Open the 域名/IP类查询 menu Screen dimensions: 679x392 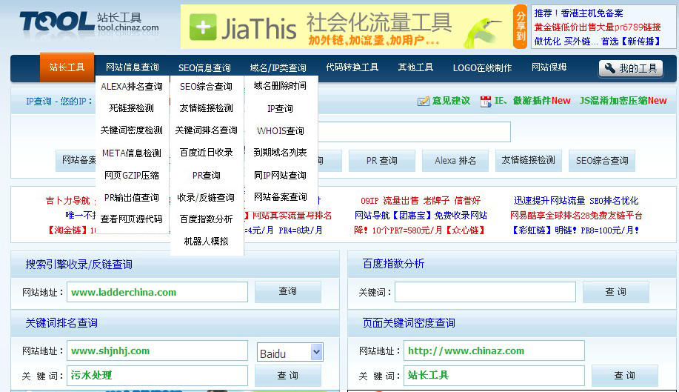click(278, 67)
